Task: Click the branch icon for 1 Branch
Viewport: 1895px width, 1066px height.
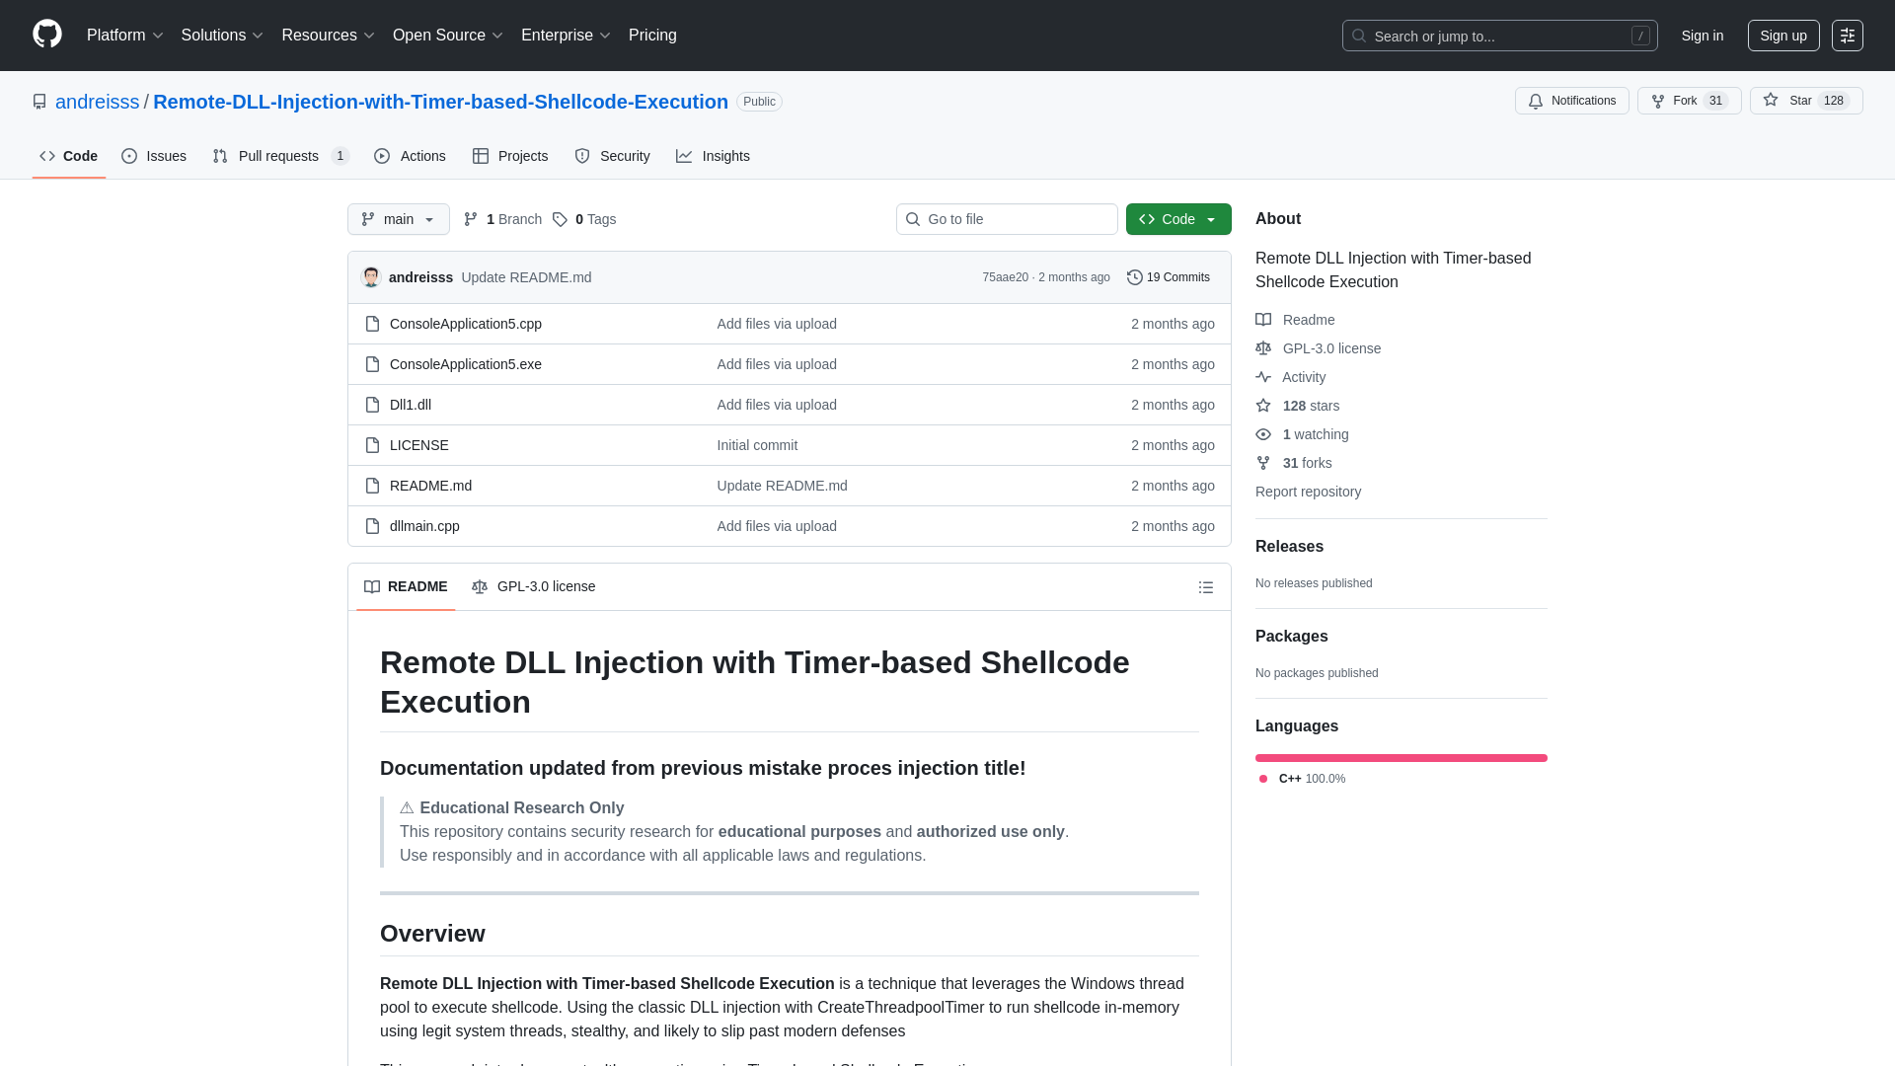Action: point(471,219)
